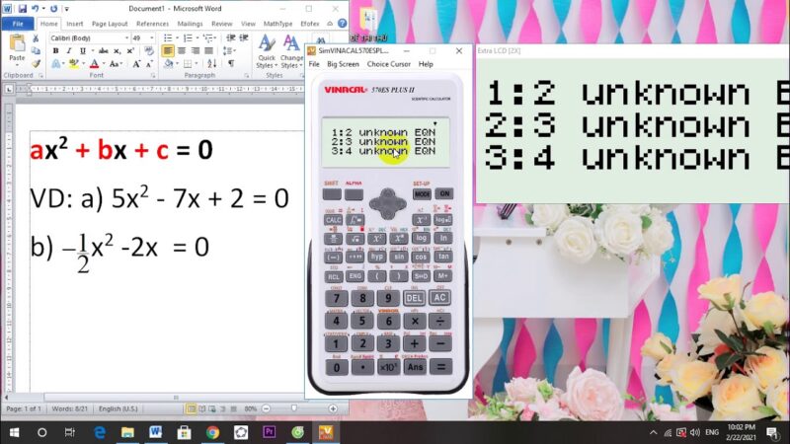Screen dimensions: 790x444
Task: Open Chrome from the Windows taskbar
Action: click(x=212, y=432)
